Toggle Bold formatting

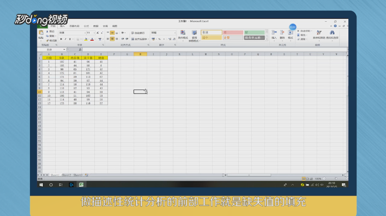pos(61,39)
